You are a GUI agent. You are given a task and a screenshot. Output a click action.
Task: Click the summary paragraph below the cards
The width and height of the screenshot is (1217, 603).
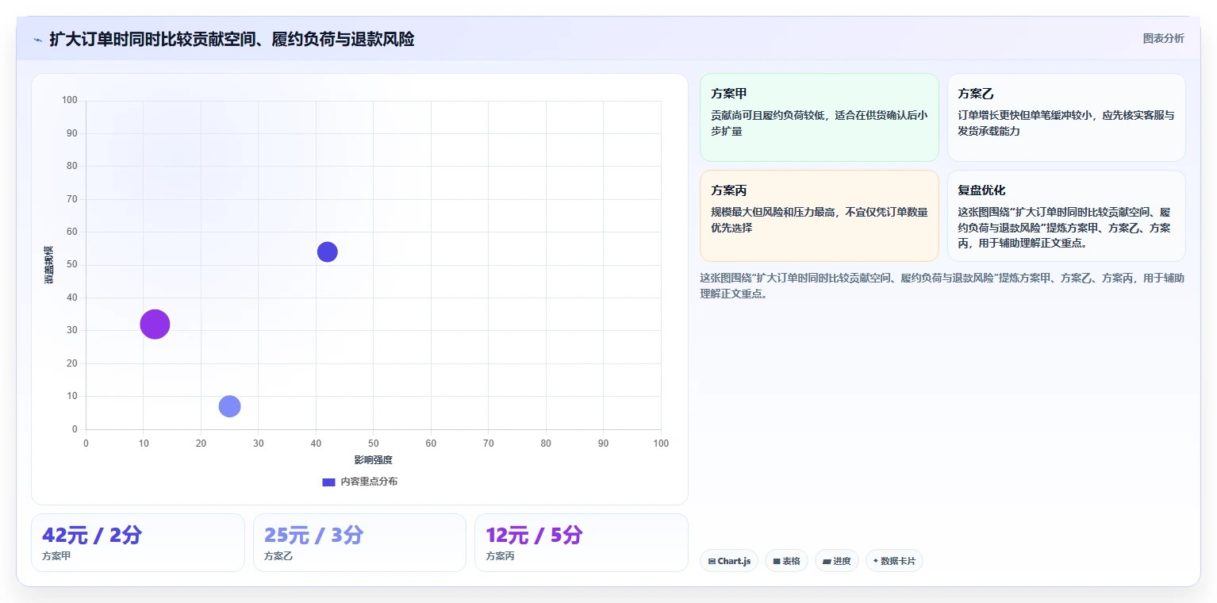tap(942, 286)
